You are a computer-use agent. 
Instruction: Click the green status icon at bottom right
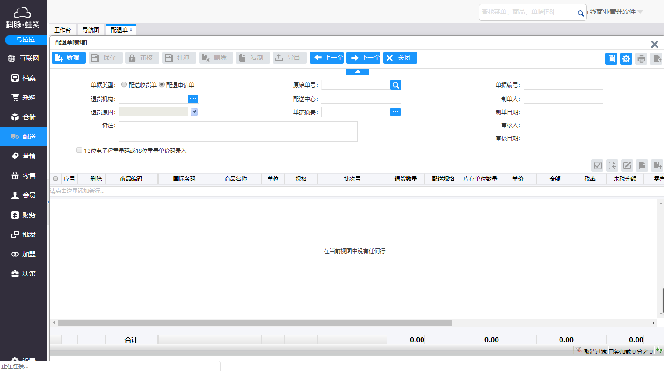659,350
